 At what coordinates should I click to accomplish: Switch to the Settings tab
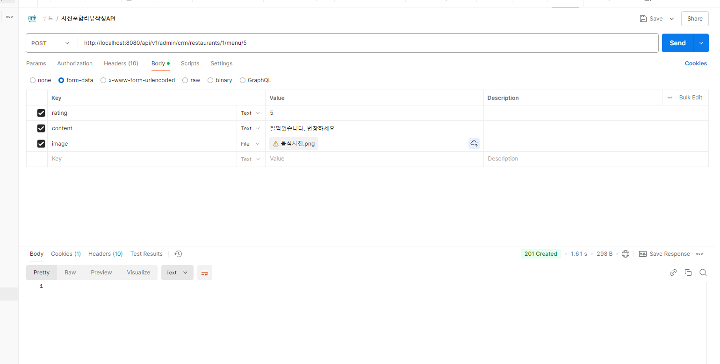click(221, 63)
